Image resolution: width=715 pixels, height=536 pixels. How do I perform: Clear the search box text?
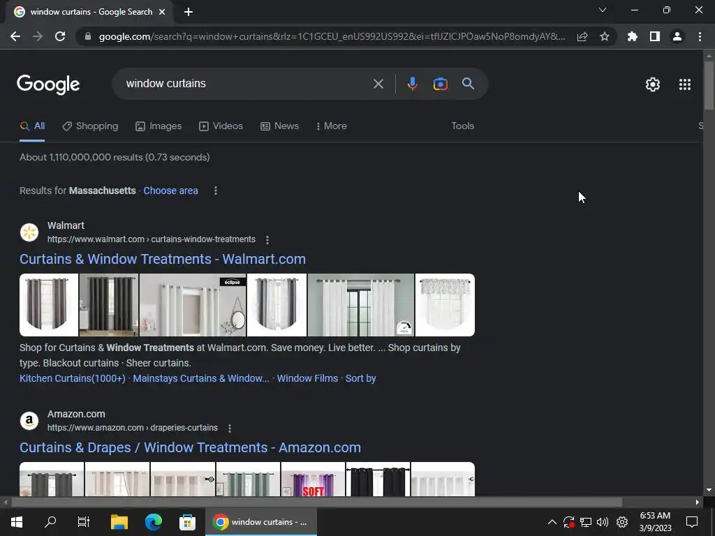click(x=378, y=84)
